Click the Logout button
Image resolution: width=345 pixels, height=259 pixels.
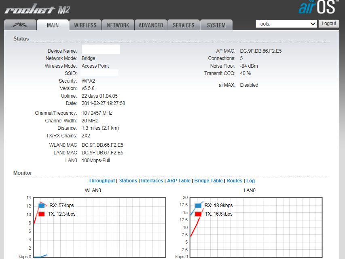click(329, 24)
